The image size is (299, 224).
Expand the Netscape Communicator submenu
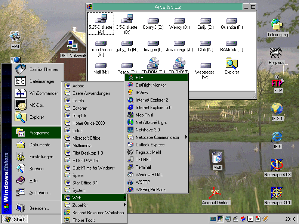157,137
